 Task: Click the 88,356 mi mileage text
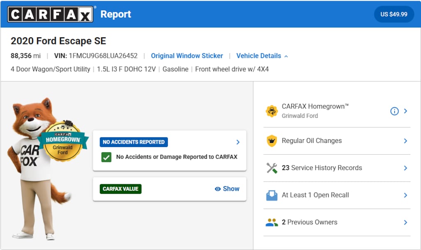25,56
